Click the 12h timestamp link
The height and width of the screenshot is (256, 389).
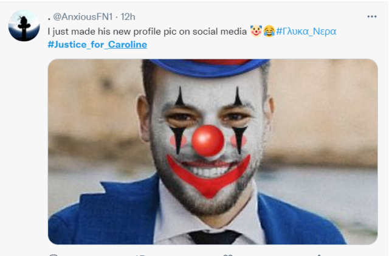coord(127,16)
